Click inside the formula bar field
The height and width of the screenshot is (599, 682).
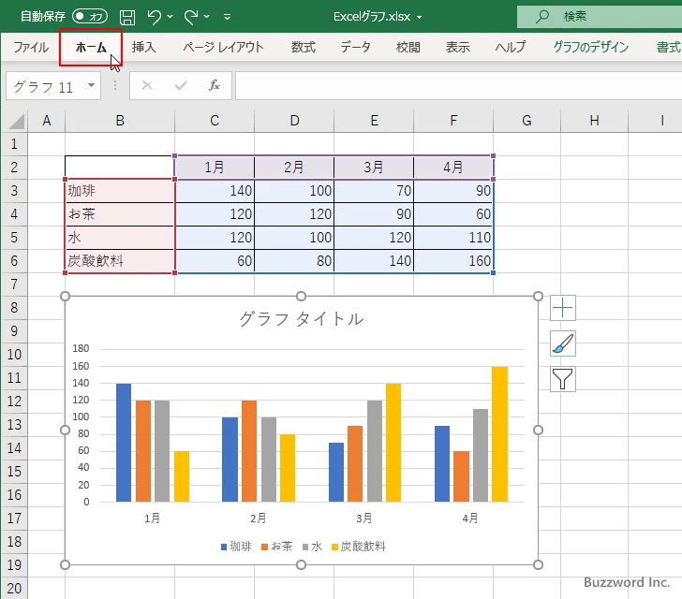point(458,85)
